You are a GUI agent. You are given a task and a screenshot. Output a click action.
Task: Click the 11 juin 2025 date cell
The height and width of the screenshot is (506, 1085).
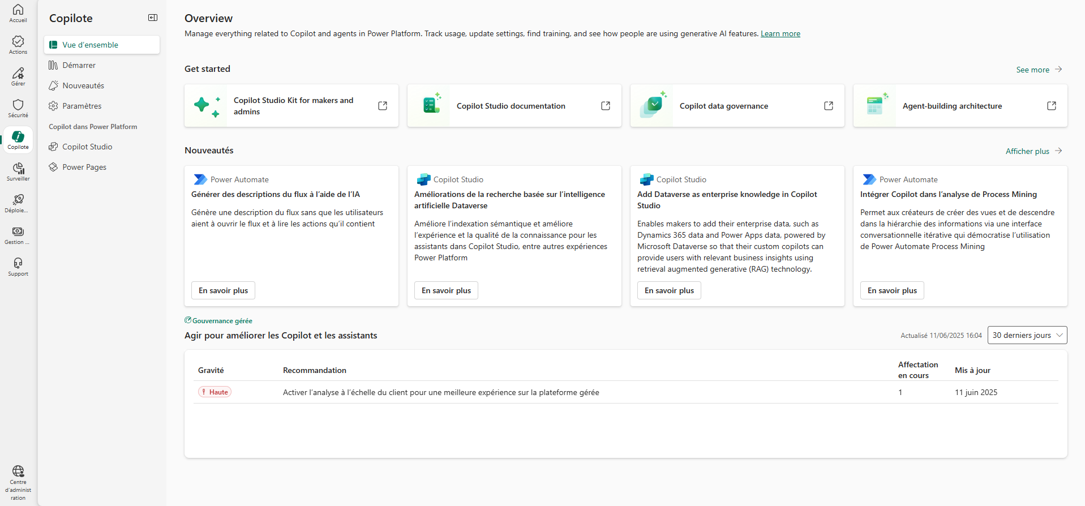[x=976, y=392]
